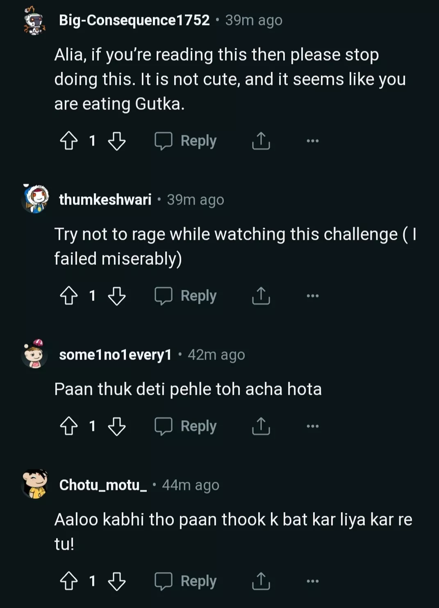This screenshot has height=608, width=439.
Task: Downvote Big-Consequence1752's comment
Action: point(117,141)
